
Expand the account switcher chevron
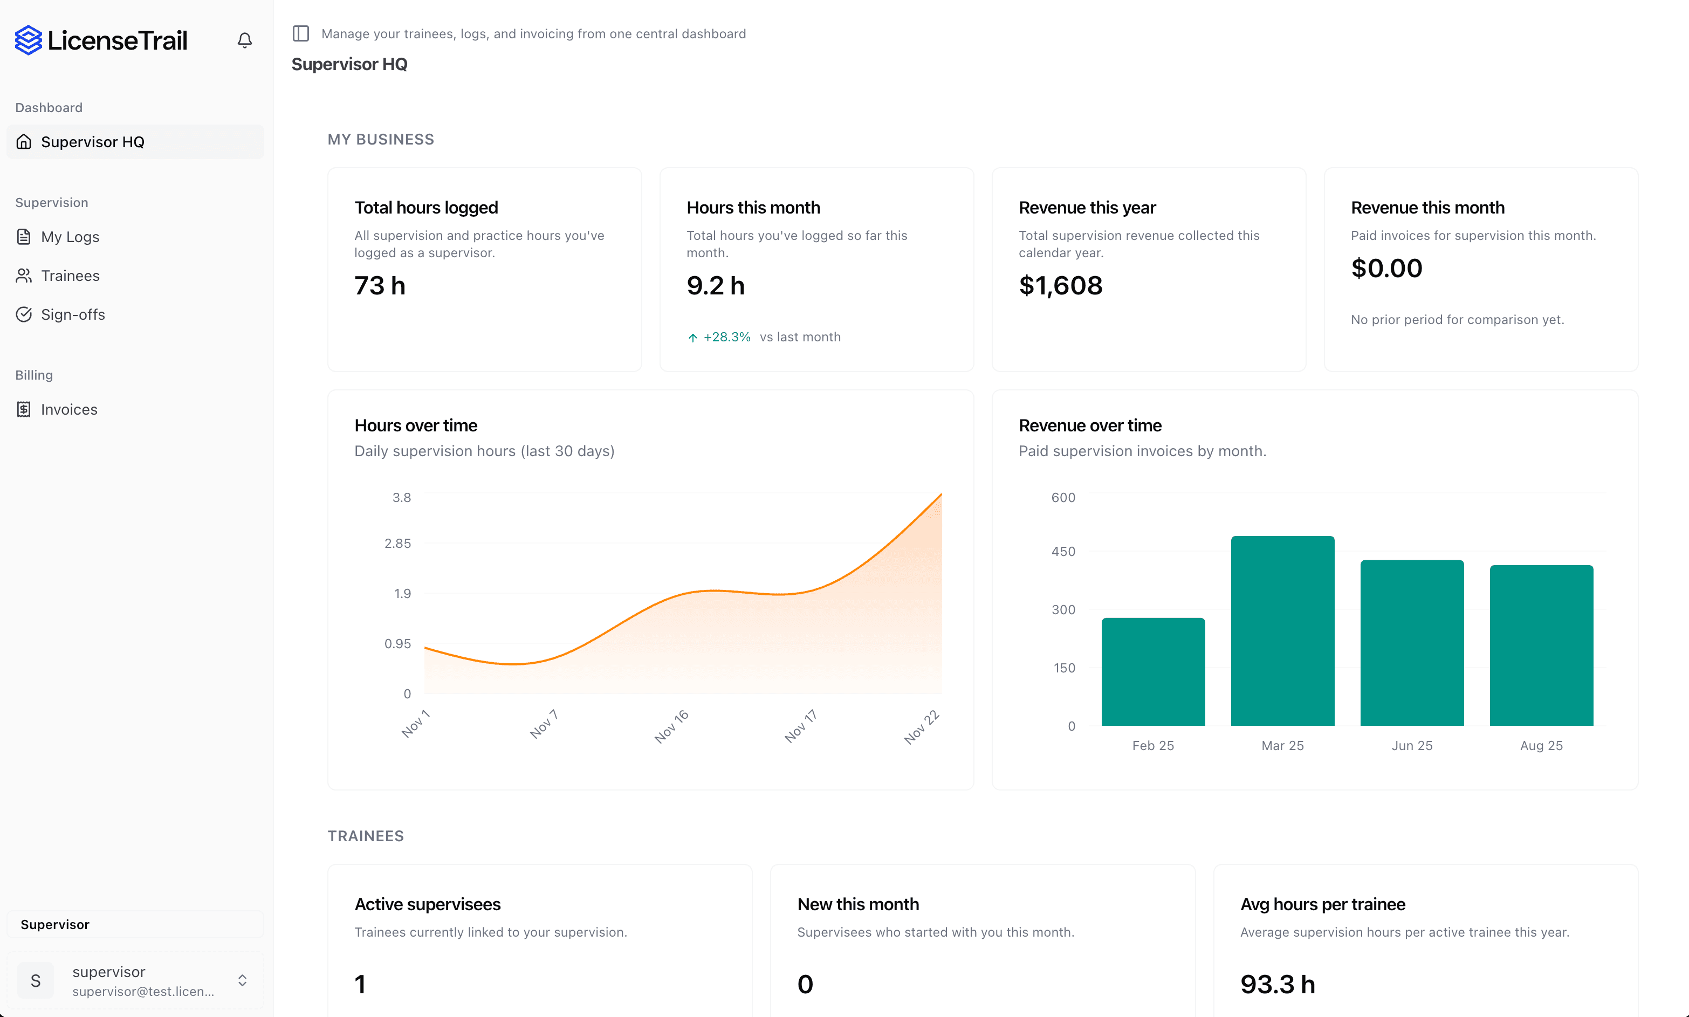[243, 981]
